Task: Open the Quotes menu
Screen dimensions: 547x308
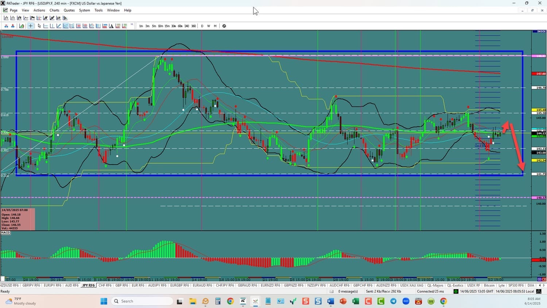Action: coord(69,10)
